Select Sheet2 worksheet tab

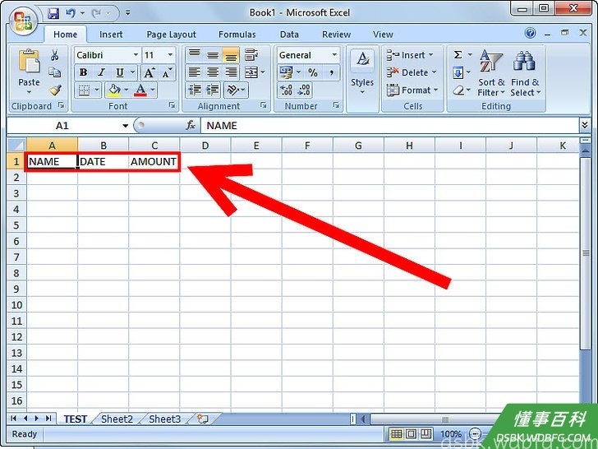(117, 419)
